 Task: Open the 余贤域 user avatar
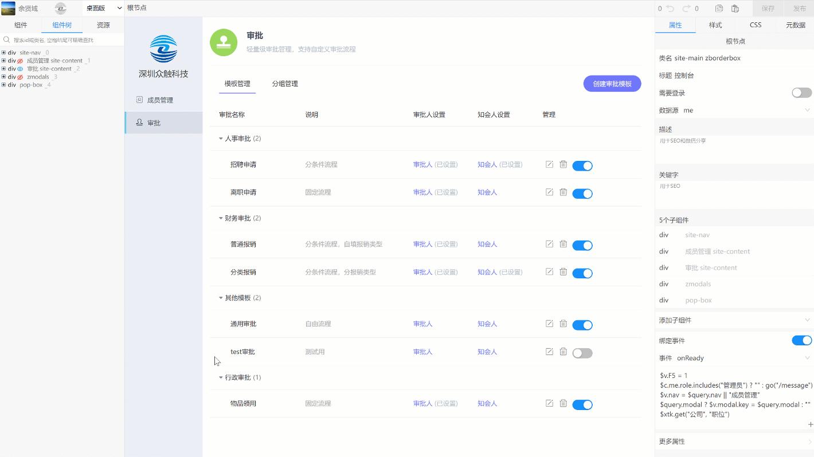pyautogui.click(x=9, y=8)
